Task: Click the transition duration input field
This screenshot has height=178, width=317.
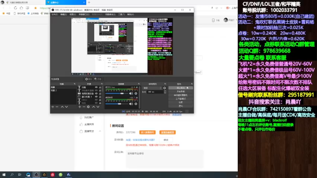Action: pos(155,92)
